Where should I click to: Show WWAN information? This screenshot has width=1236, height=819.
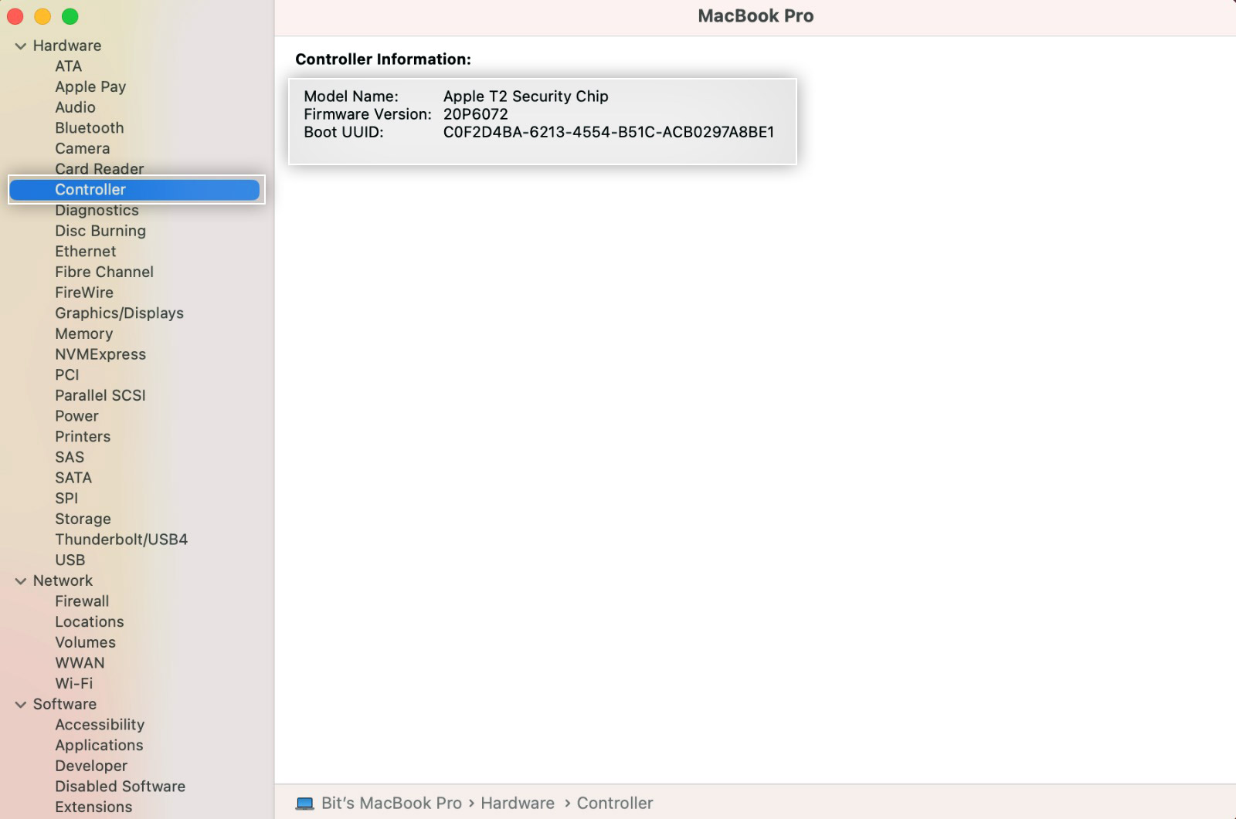[x=80, y=663]
